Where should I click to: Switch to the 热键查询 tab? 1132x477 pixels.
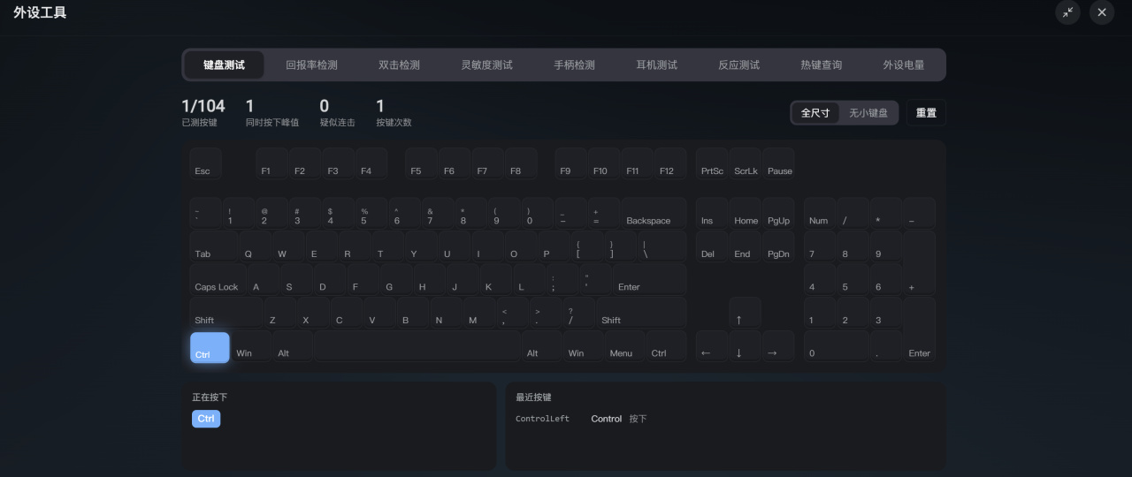pyautogui.click(x=821, y=64)
